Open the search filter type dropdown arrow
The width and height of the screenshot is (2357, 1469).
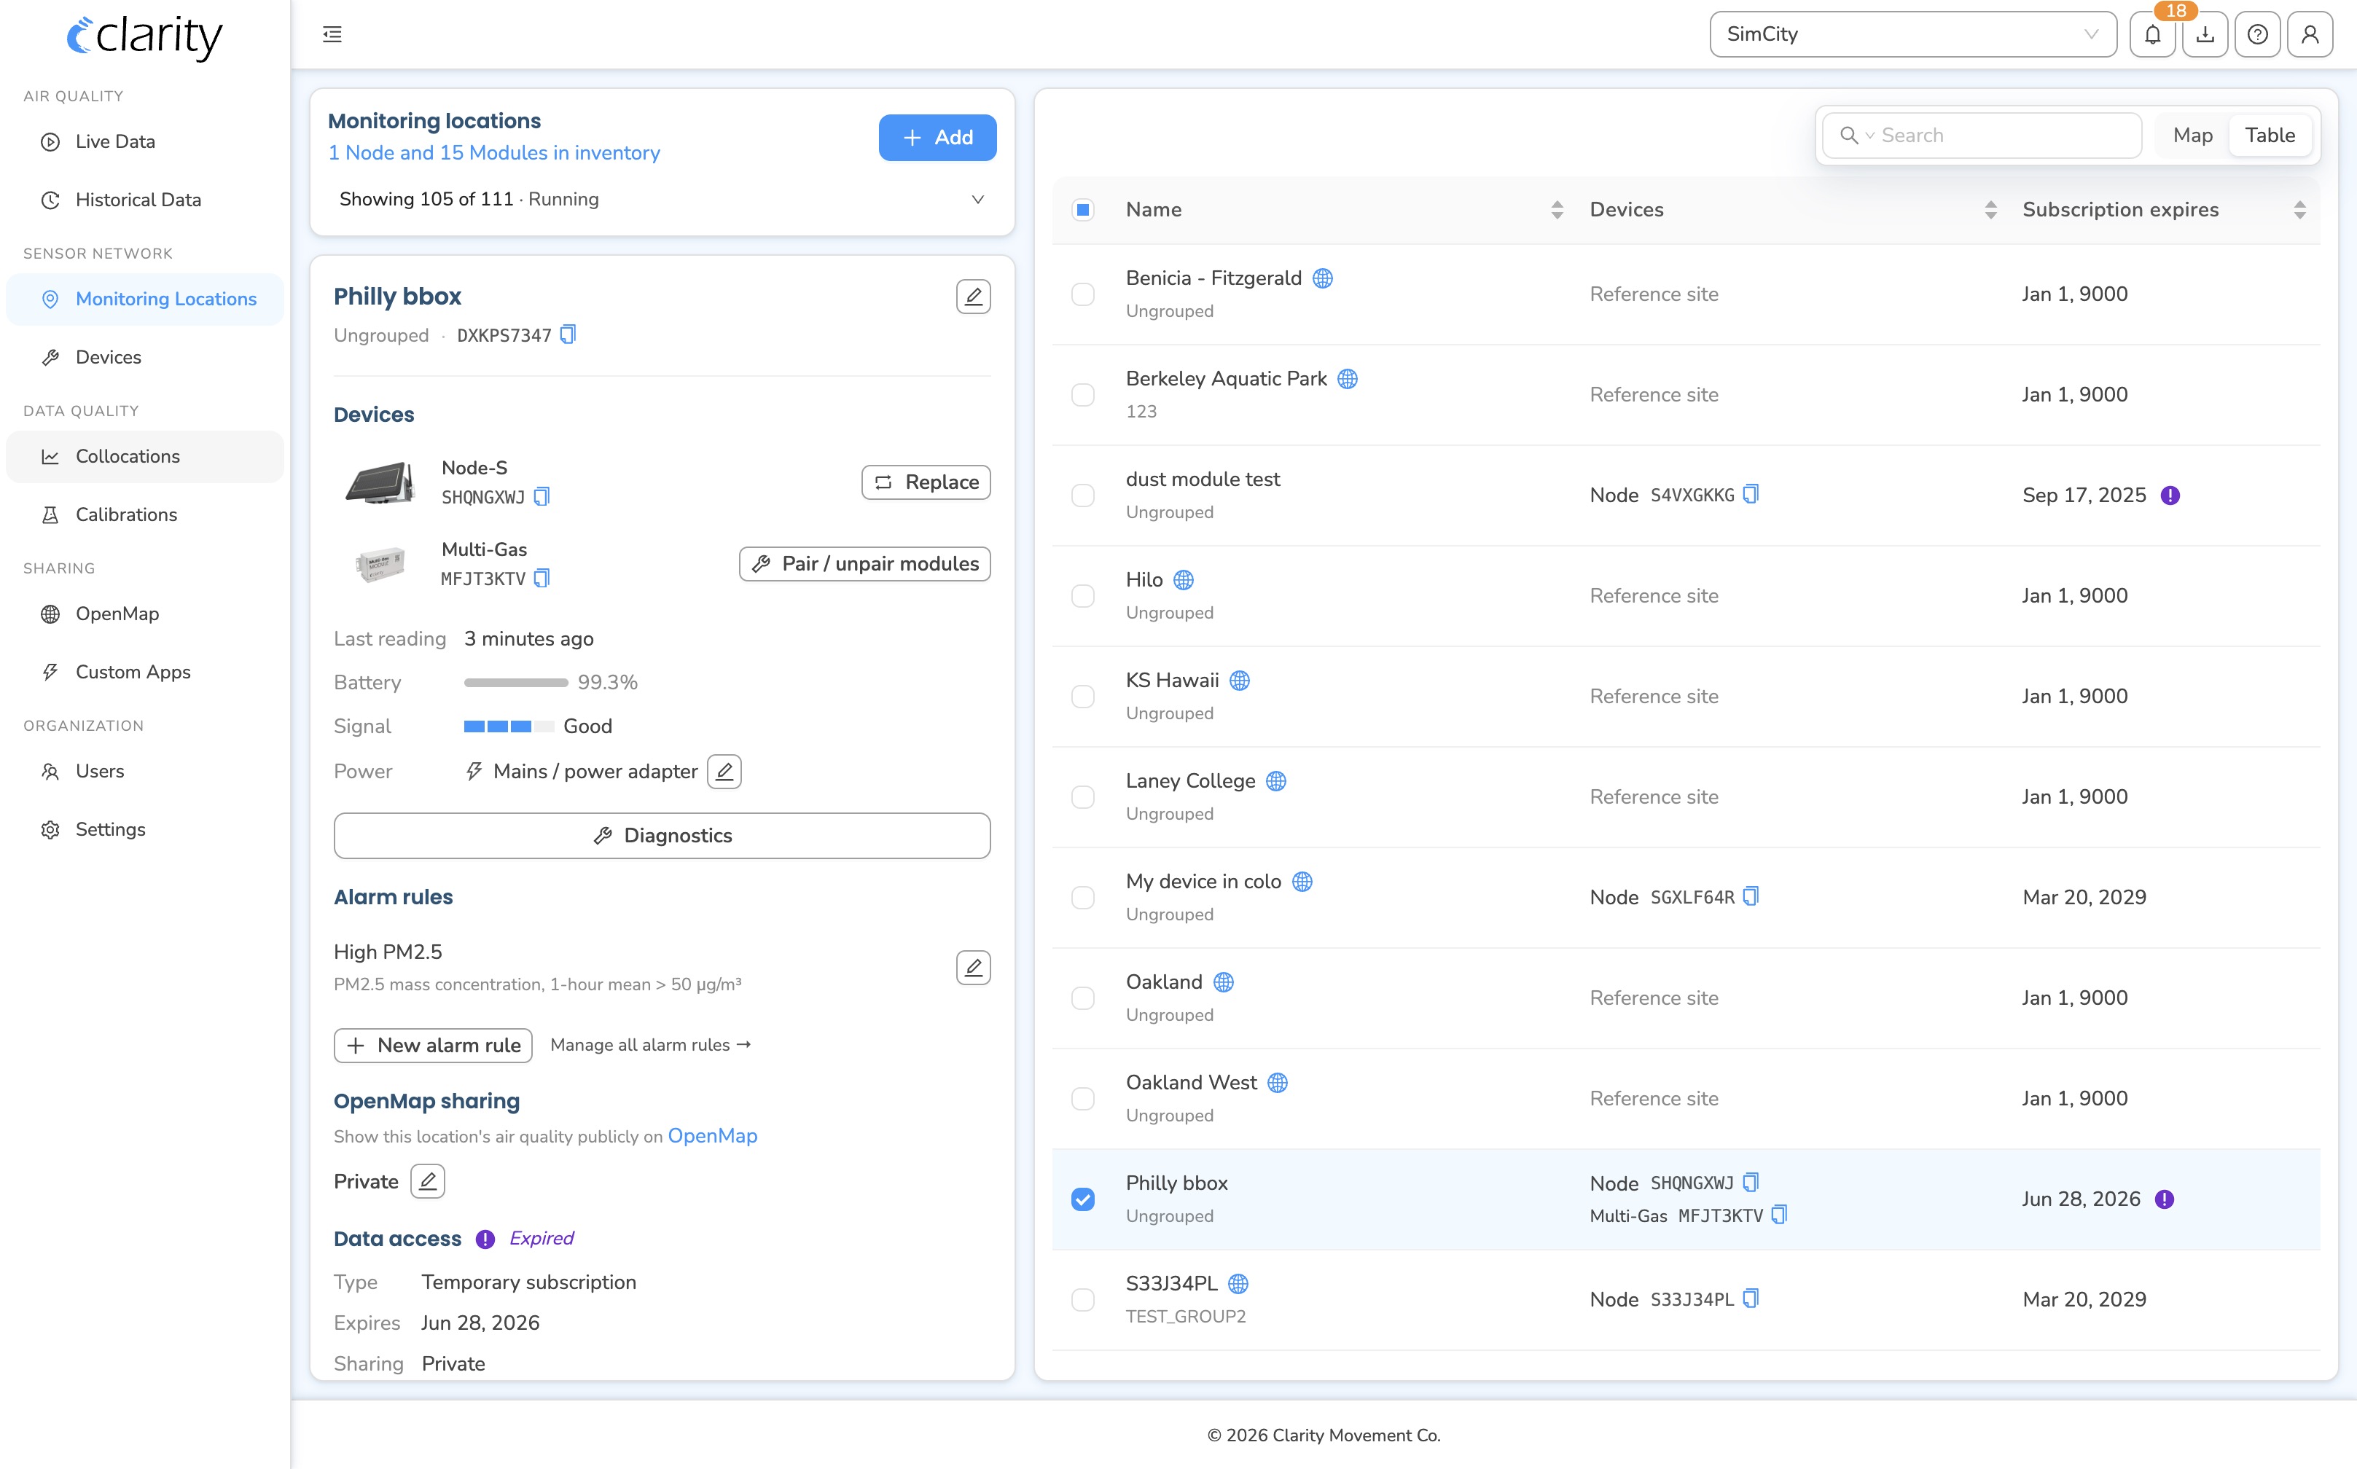point(1869,136)
